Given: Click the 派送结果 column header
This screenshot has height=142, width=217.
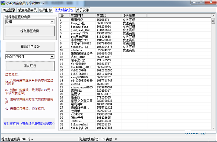Looking at the screenshot, I should click(x=134, y=16).
